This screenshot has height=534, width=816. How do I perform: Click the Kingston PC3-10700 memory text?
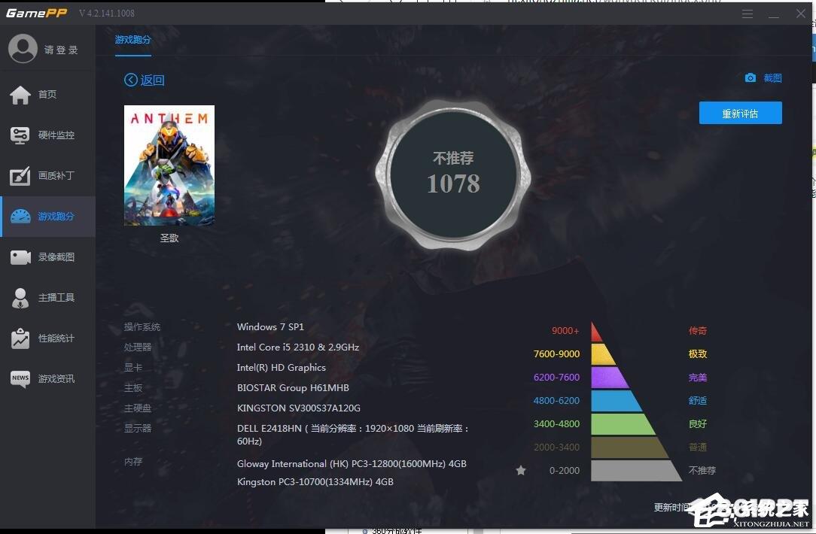(x=315, y=482)
